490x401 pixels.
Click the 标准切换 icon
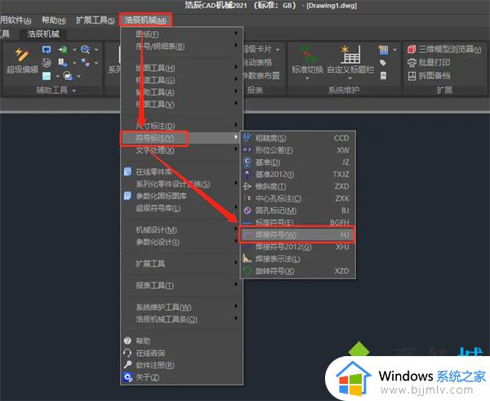(307, 54)
